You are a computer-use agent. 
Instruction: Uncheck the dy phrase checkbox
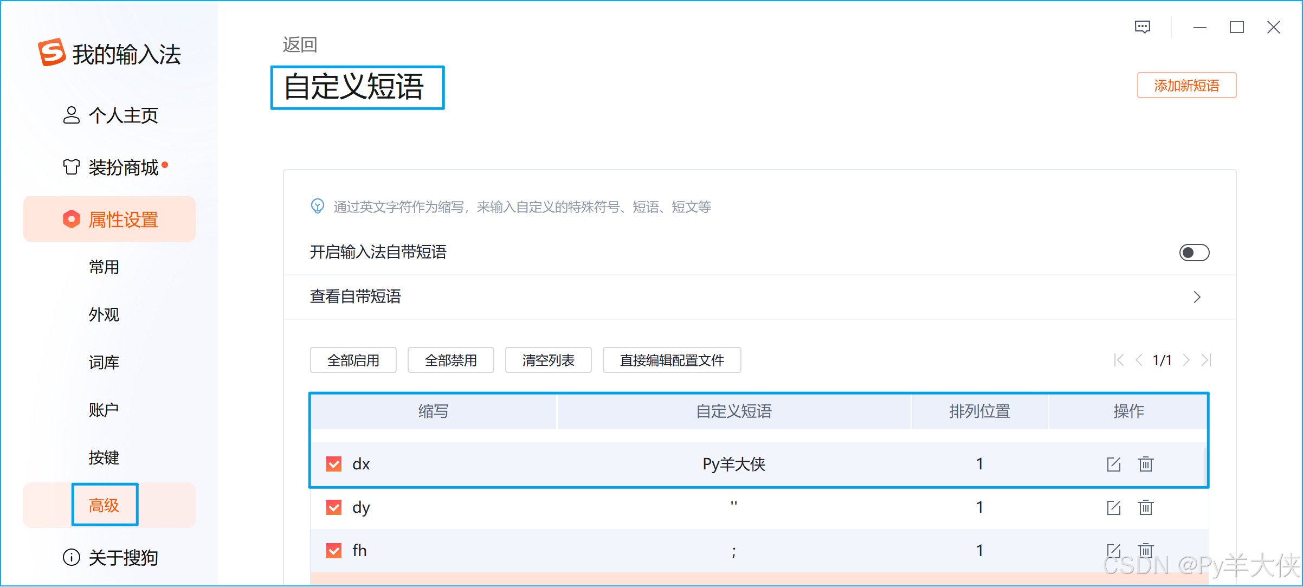[334, 507]
